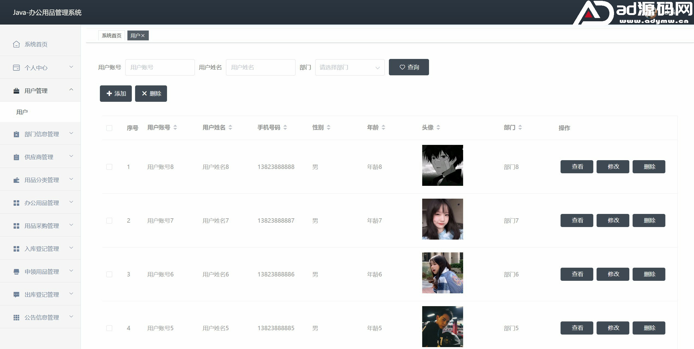
Task: Check the row for 用户账号6
Action: (109, 274)
